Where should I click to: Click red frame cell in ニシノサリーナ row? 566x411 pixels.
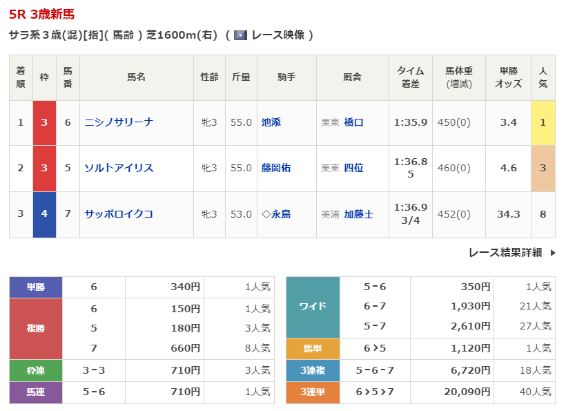pyautogui.click(x=44, y=122)
